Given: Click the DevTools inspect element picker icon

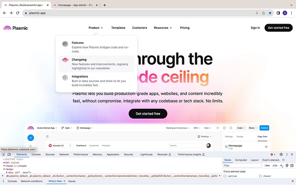Looking at the screenshot, I should click(3, 155).
